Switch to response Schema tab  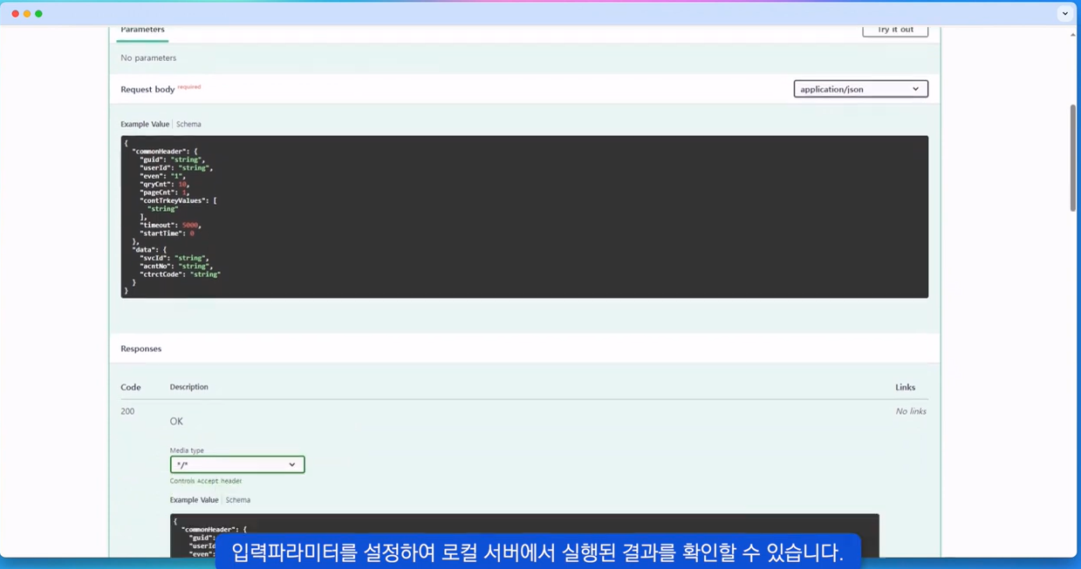238,500
